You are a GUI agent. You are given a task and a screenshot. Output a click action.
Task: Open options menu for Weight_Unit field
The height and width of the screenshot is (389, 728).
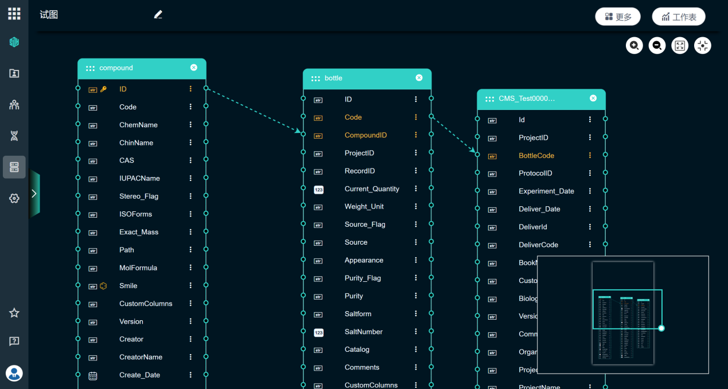pyautogui.click(x=416, y=206)
